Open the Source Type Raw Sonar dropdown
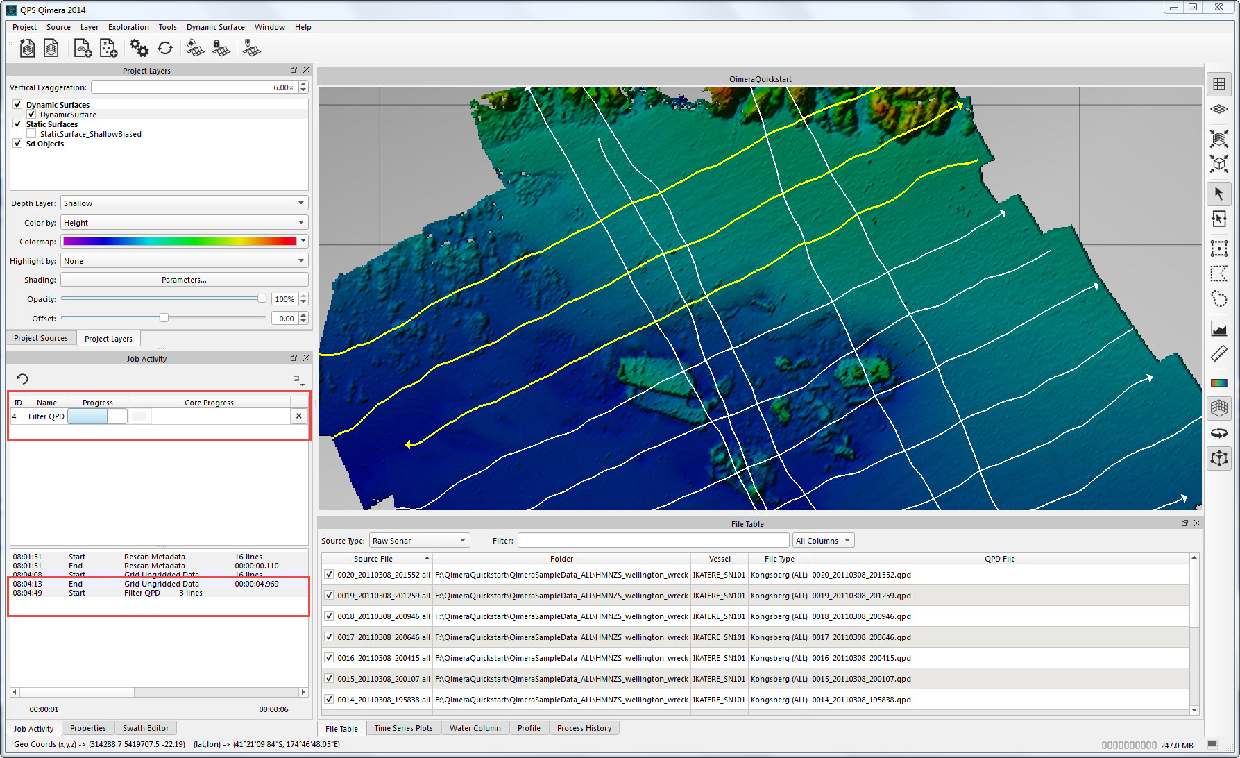 click(x=419, y=541)
